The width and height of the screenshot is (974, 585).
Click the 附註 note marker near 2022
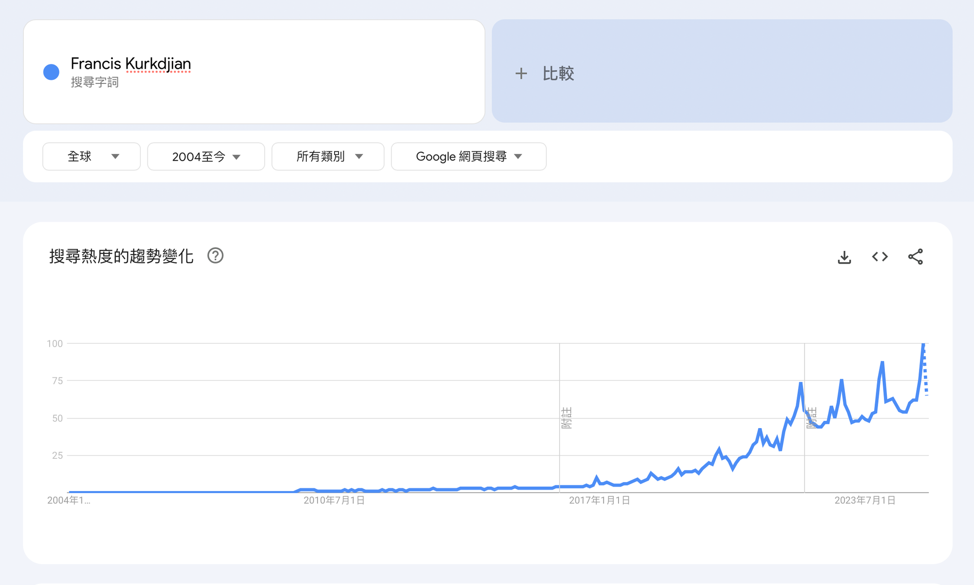pos(811,418)
